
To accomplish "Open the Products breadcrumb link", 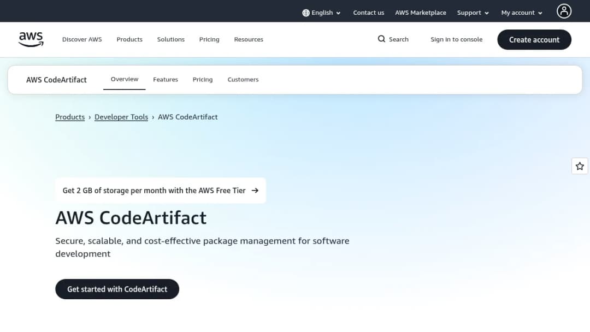I will click(x=70, y=117).
